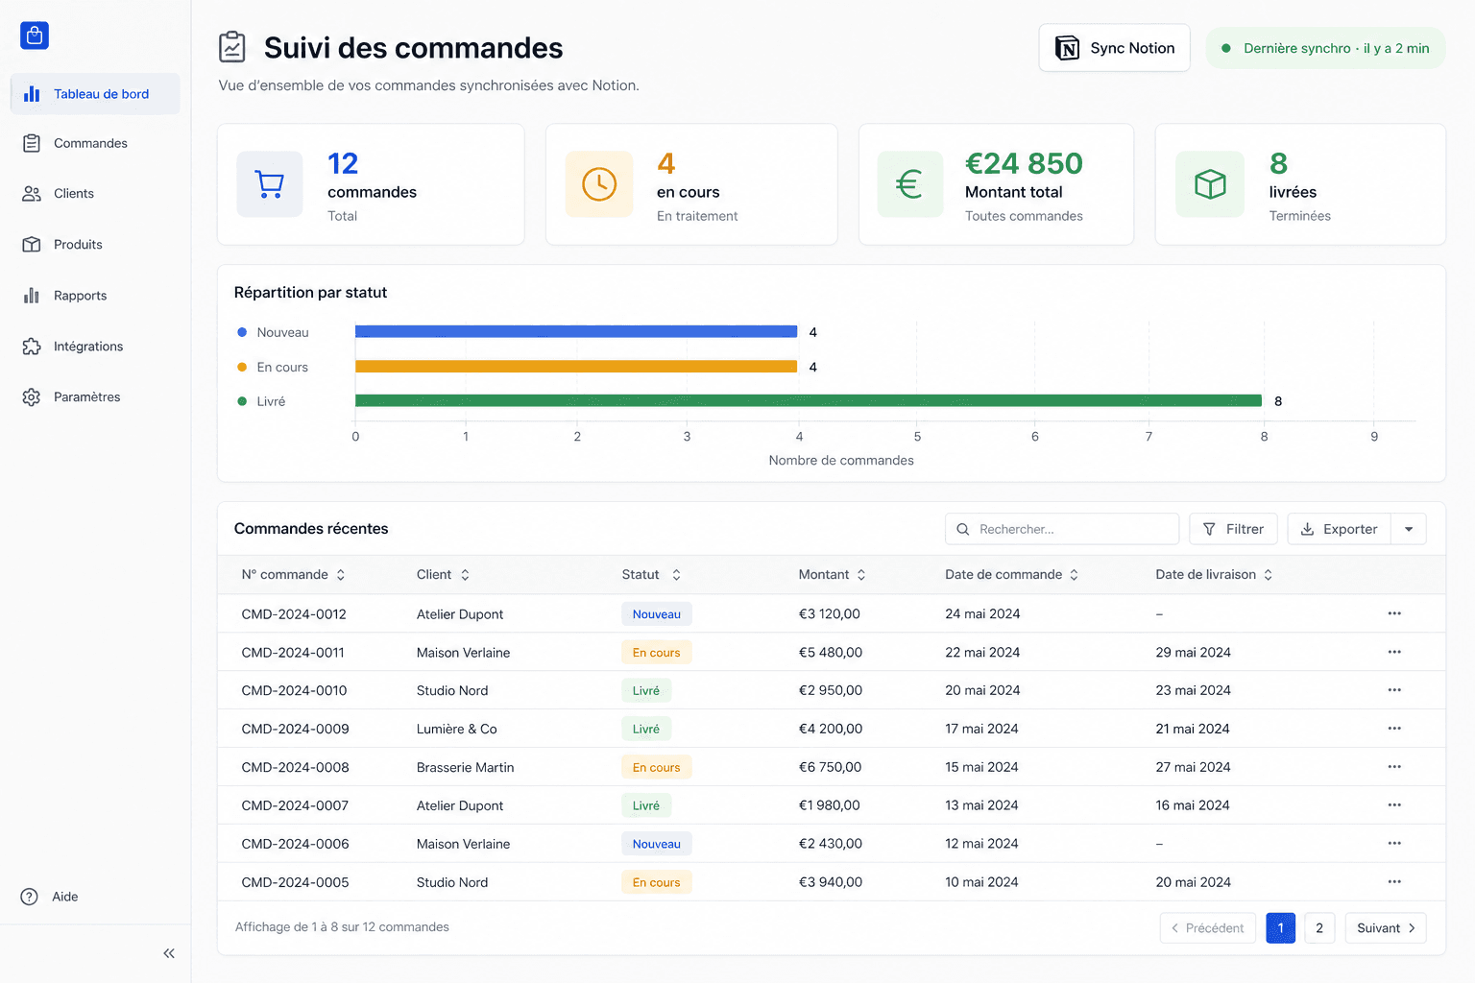1475x983 pixels.
Task: Click the green Livré legend dot
Action: click(x=242, y=401)
